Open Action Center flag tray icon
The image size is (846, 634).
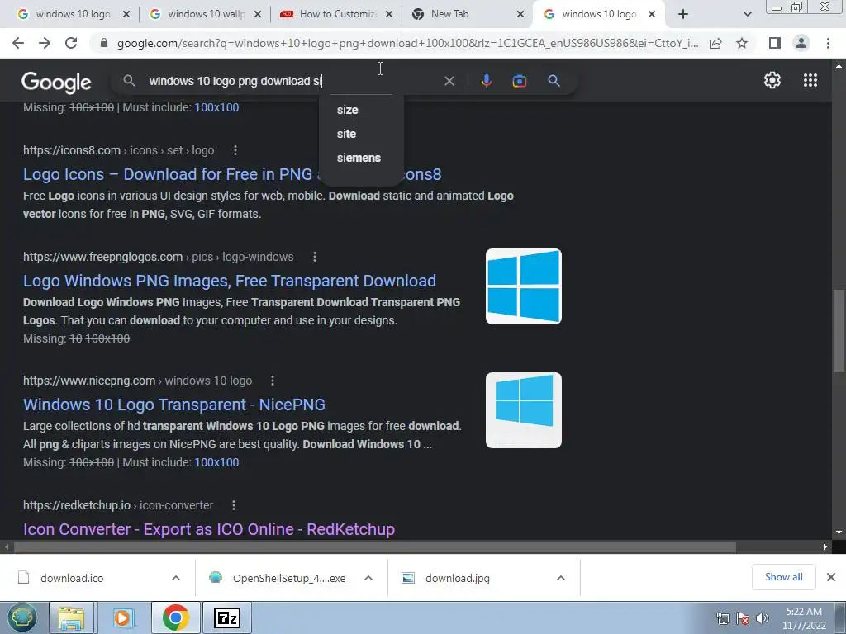743,618
